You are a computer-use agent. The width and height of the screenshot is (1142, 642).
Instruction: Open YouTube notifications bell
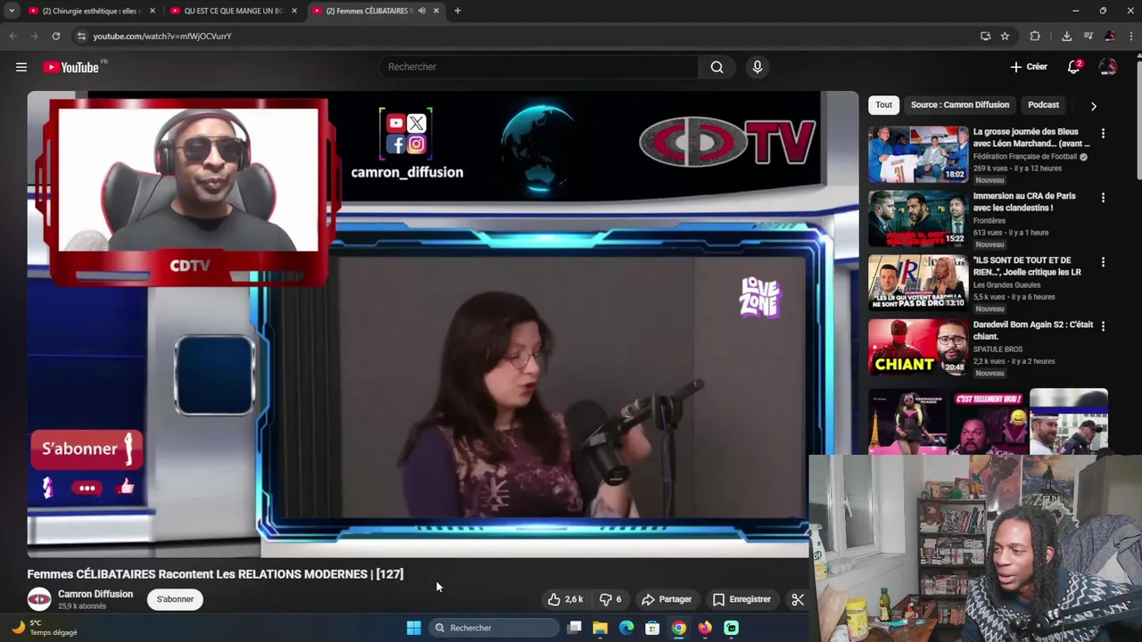(x=1074, y=67)
